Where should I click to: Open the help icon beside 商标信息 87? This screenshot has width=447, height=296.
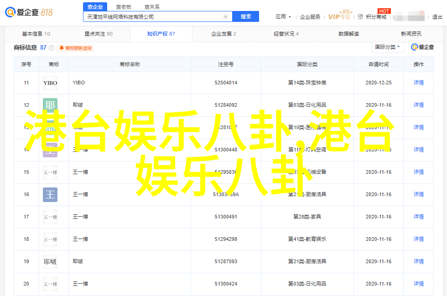[52, 48]
